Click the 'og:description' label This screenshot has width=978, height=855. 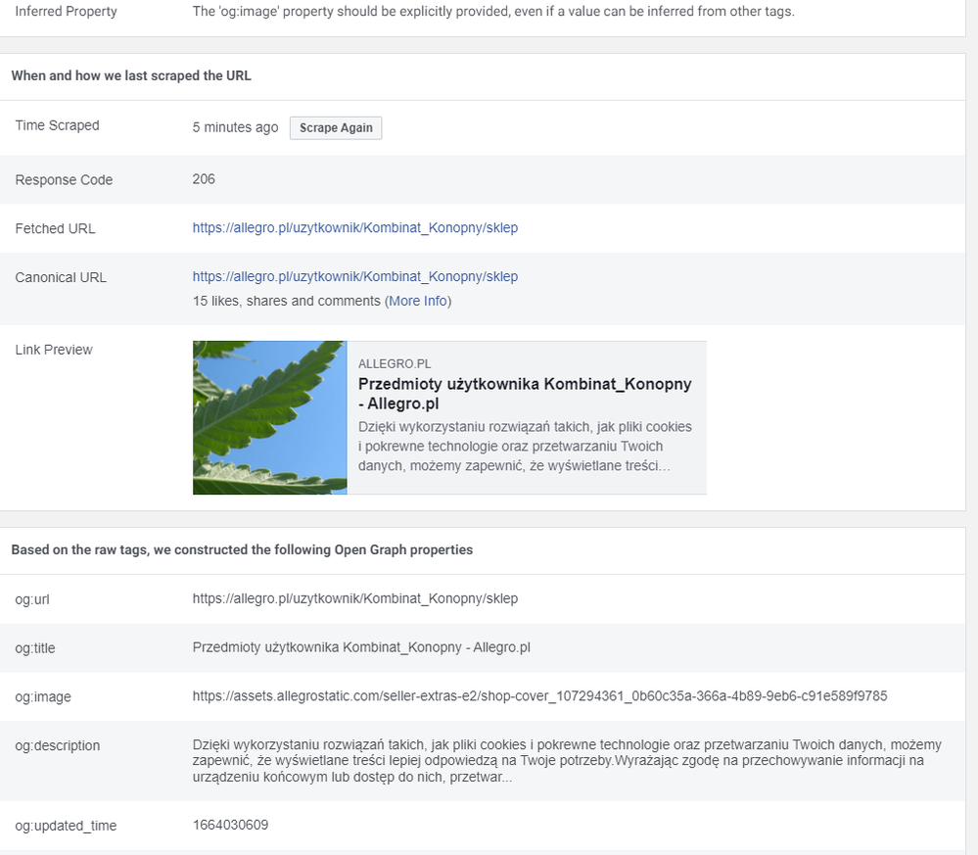tap(58, 745)
